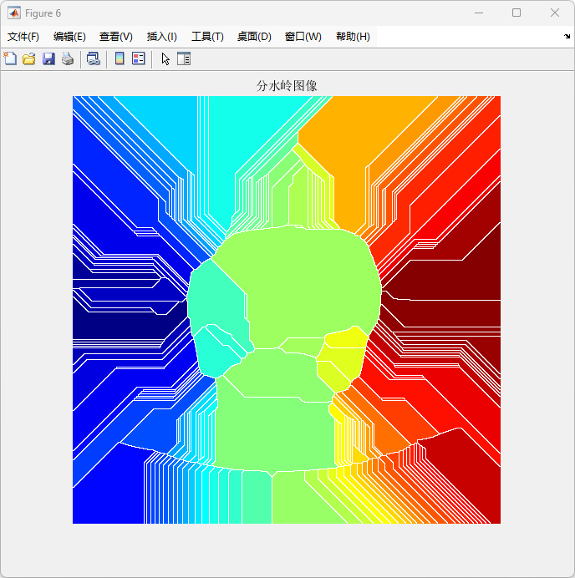The height and width of the screenshot is (578, 575).
Task: Click the 帮助(H) menu
Action: coord(353,37)
